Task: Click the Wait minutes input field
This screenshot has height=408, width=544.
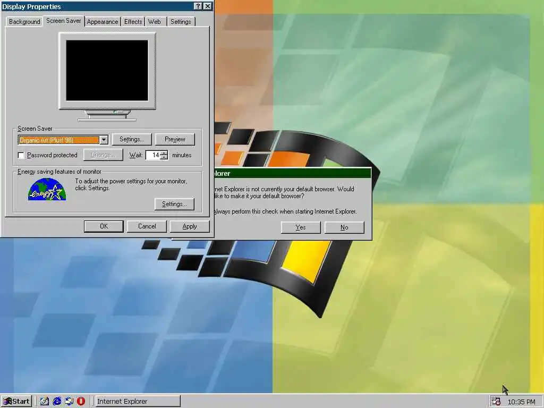Action: (153, 155)
